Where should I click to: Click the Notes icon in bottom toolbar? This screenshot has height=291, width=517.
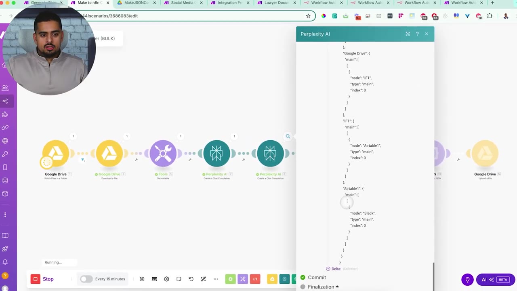(179, 279)
